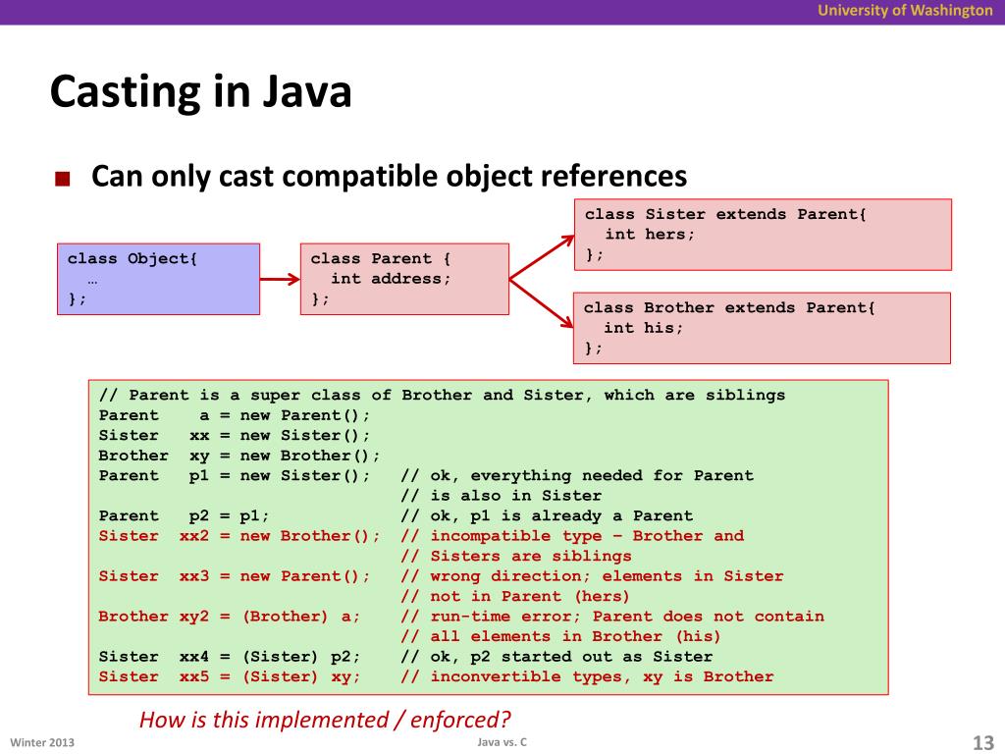The width and height of the screenshot is (1005, 754).
Task: Click the line "Parent p2 = p1;"
Action: click(x=184, y=516)
